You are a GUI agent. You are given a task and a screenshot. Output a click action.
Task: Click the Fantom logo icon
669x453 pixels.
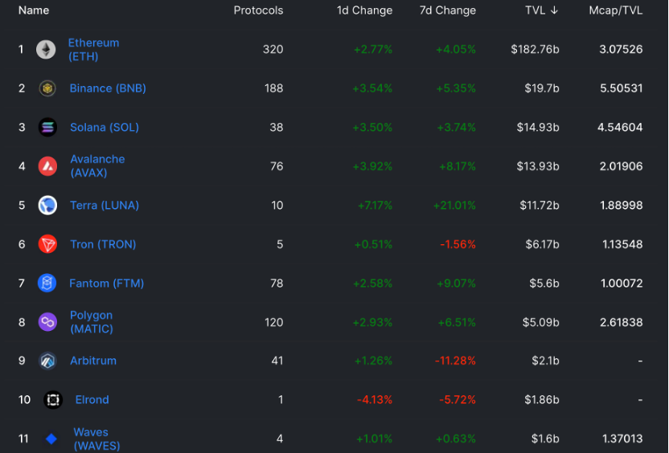pos(47,283)
